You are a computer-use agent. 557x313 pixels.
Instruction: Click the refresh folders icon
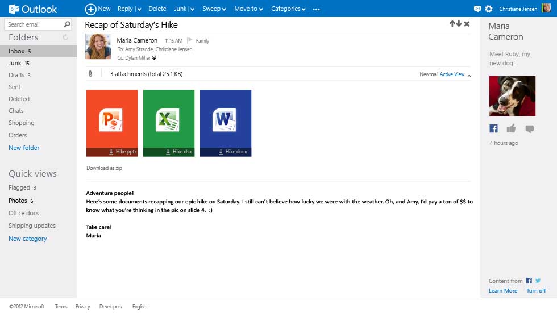pos(65,37)
